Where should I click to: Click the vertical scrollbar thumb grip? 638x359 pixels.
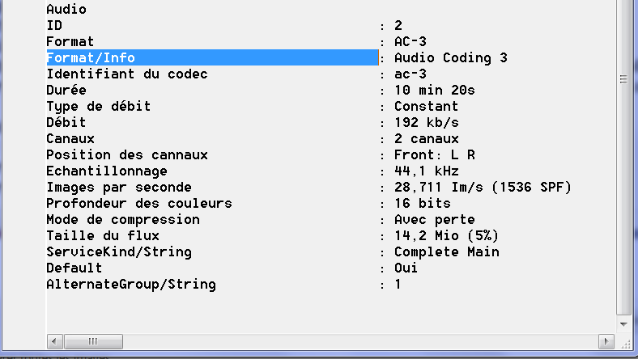tap(623, 79)
